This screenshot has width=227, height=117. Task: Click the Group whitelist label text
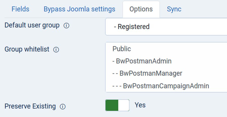click(27, 49)
